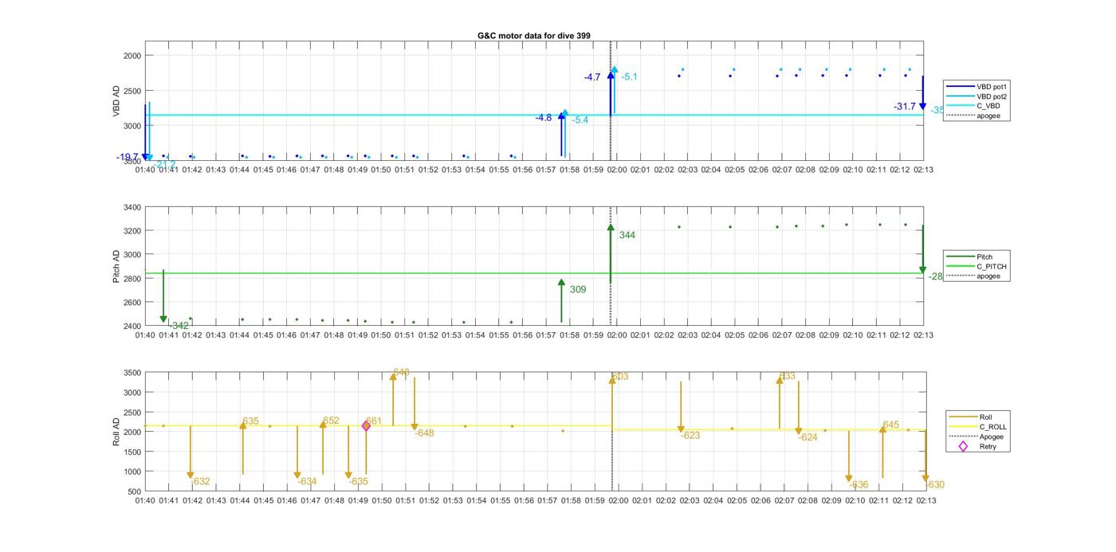Click the '-648' data label on the Roll plot

[424, 433]
